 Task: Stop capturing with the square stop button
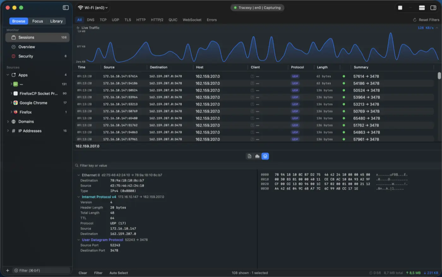click(400, 8)
